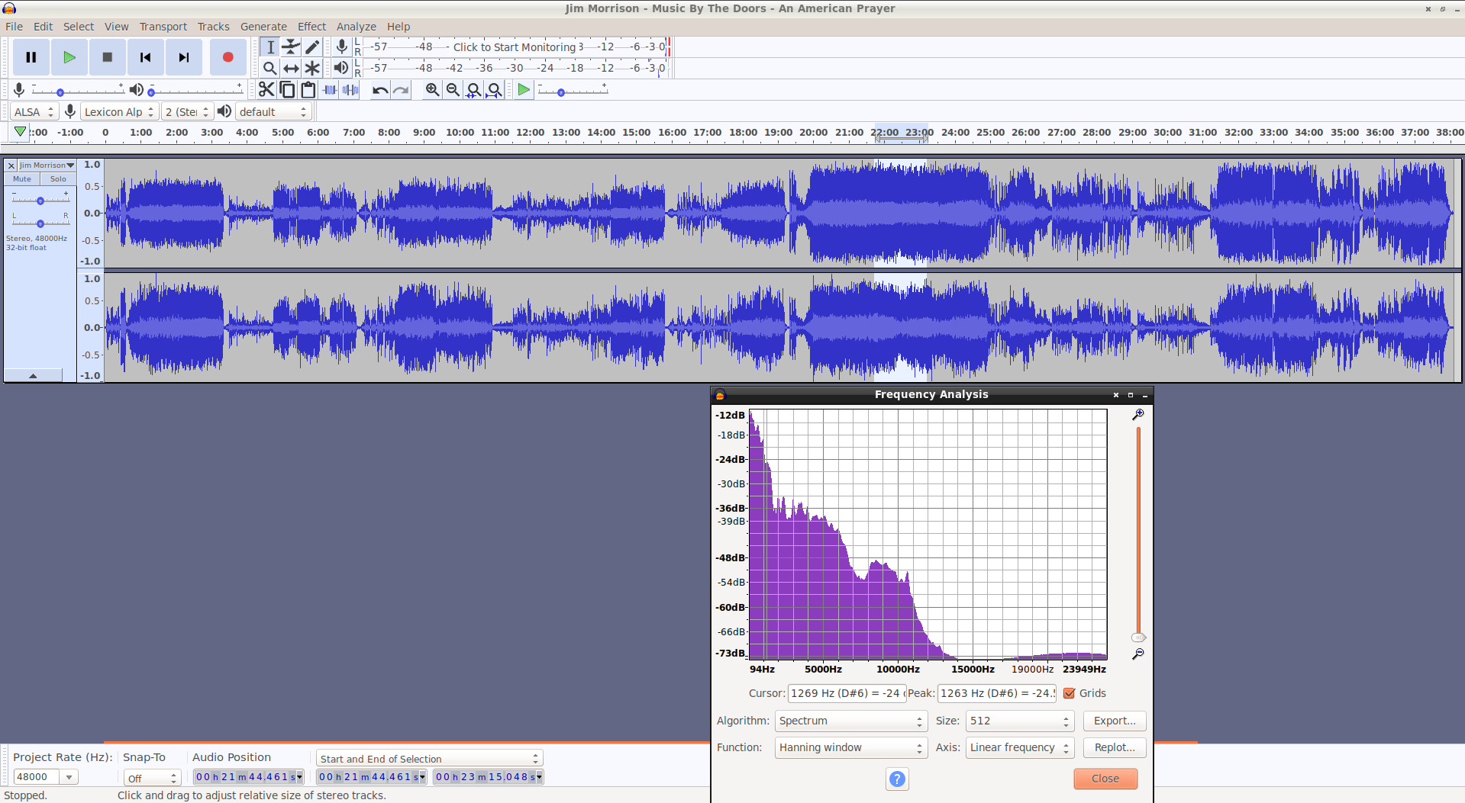Open the Effect menu
1465x803 pixels.
point(311,27)
